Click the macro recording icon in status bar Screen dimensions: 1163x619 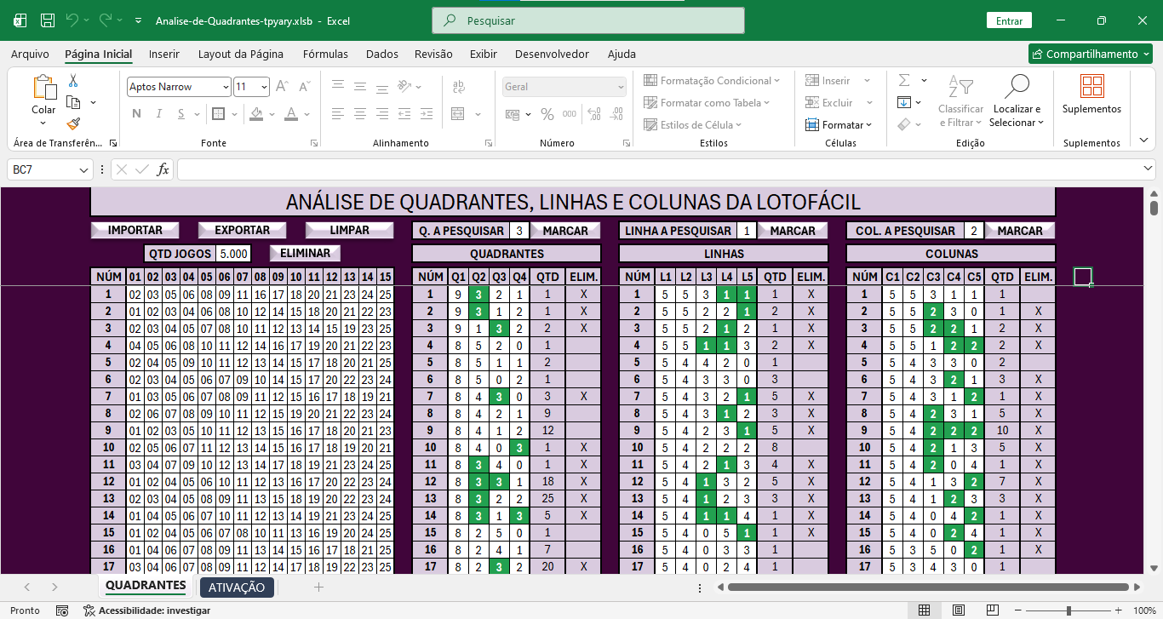[62, 610]
